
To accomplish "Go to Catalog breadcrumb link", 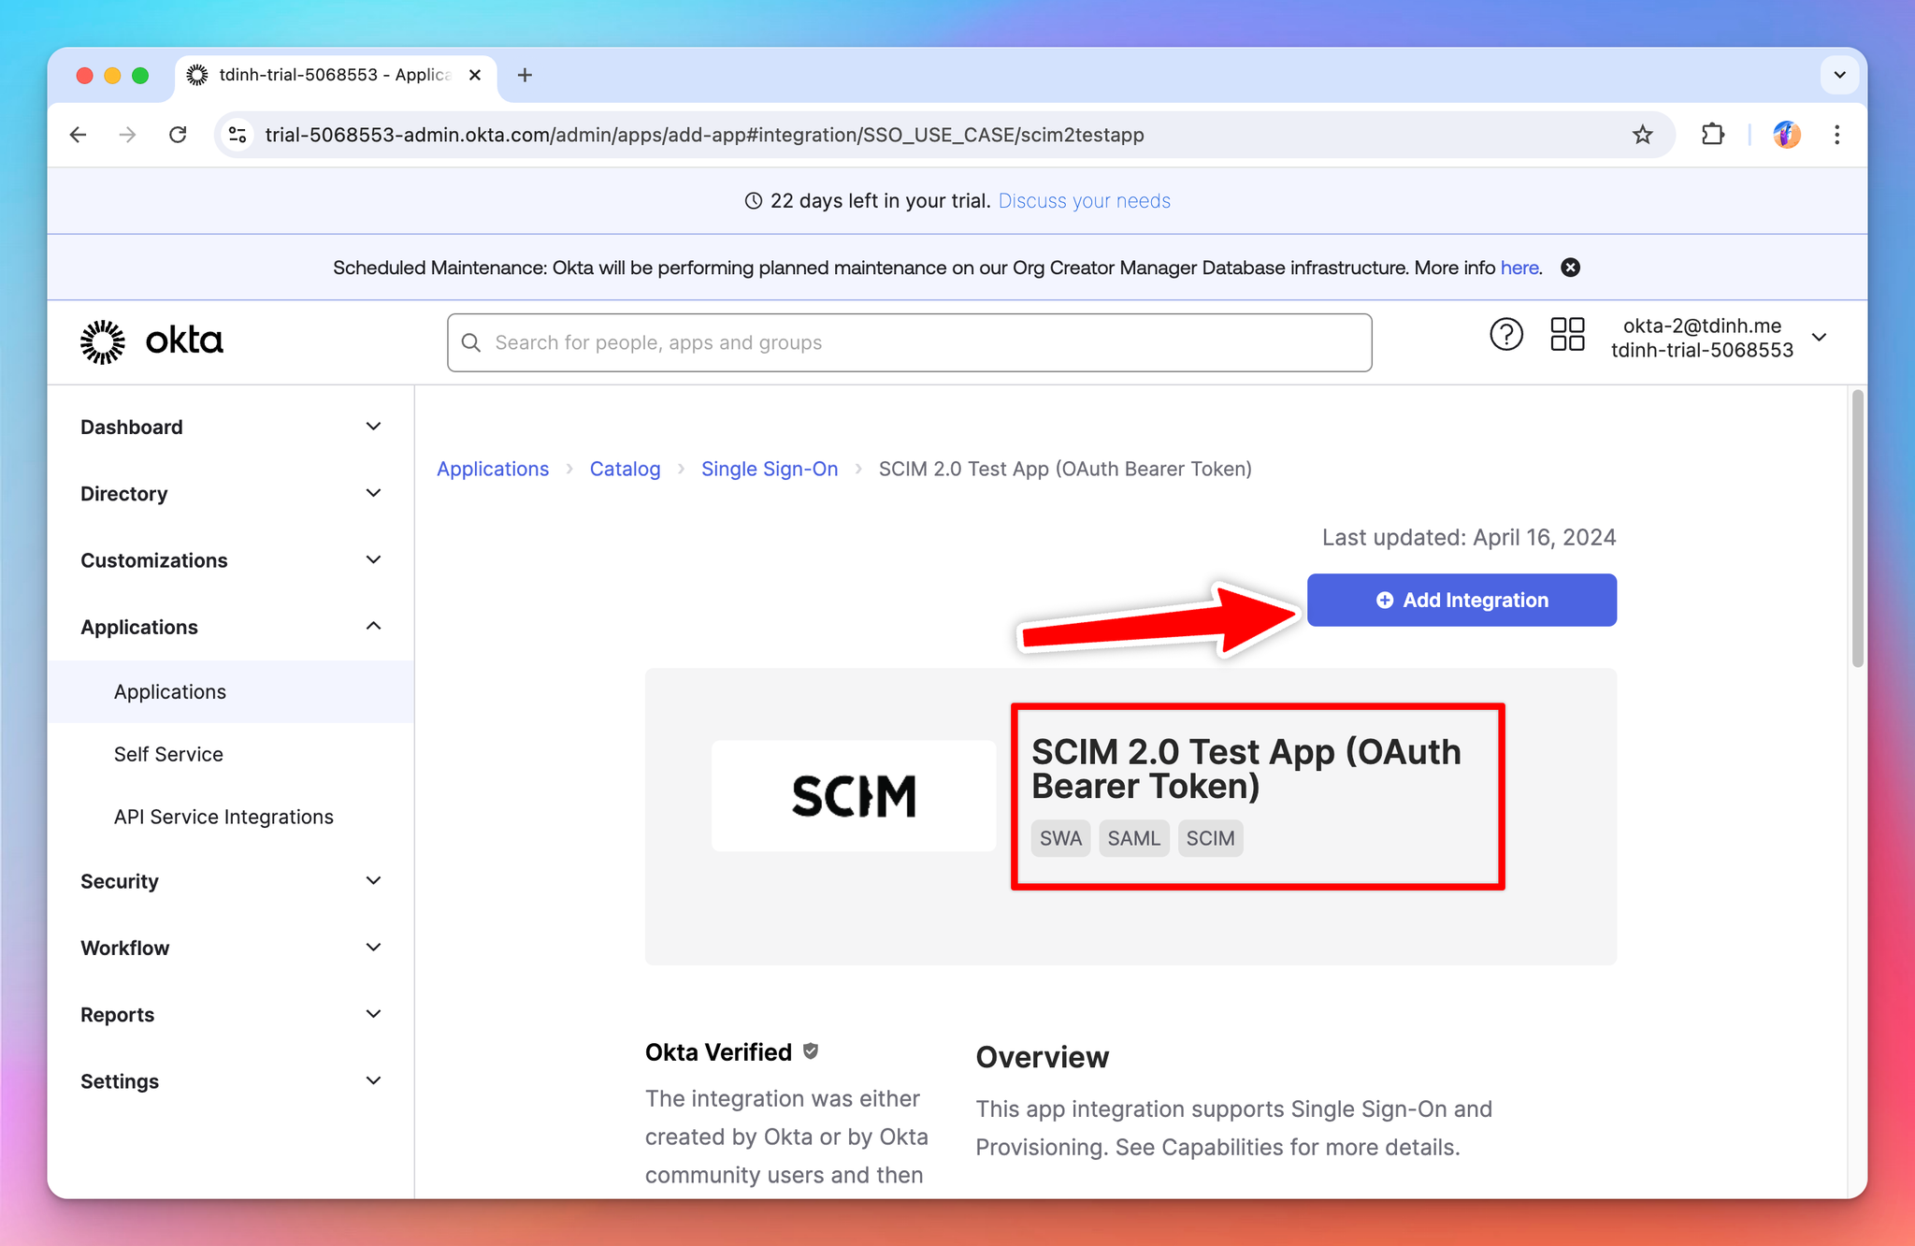I will point(625,469).
